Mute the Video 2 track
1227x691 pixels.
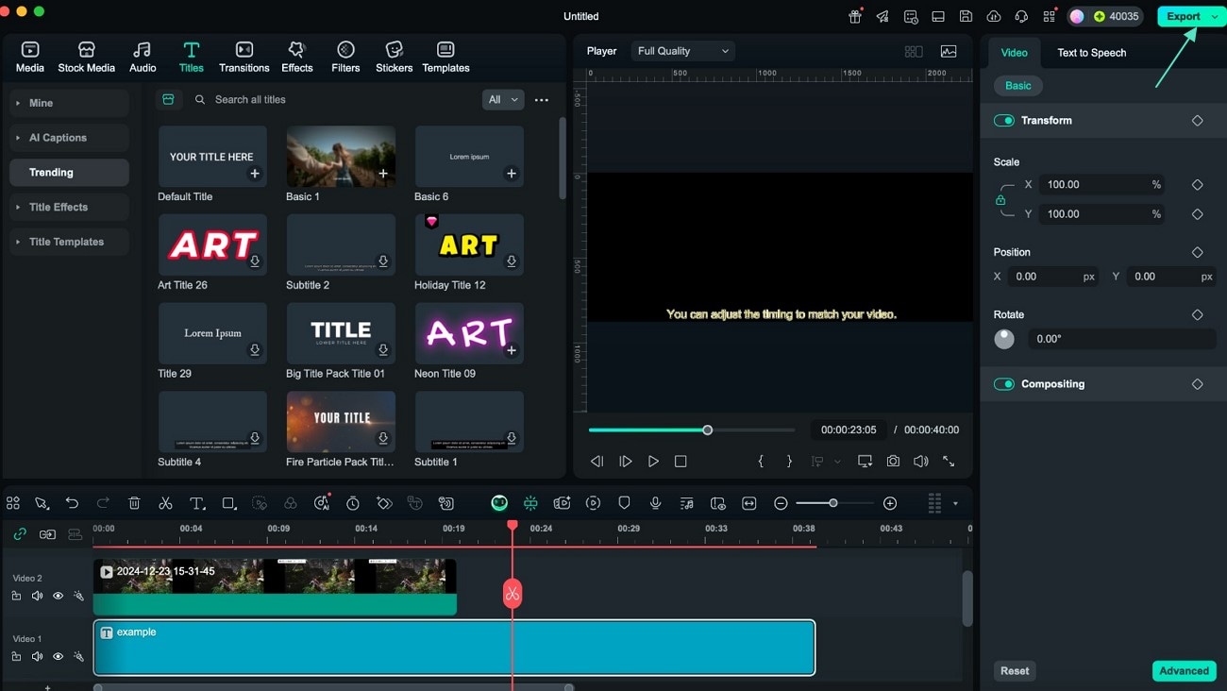pyautogui.click(x=37, y=597)
